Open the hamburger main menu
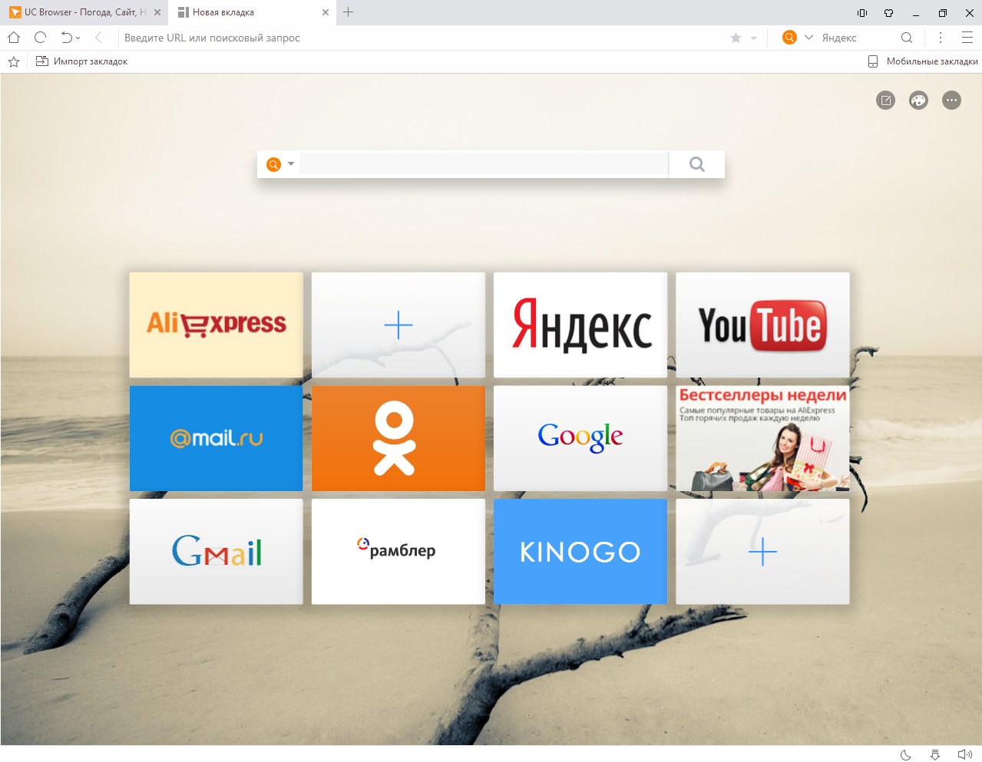Viewport: 982px width, 762px height. click(x=967, y=38)
